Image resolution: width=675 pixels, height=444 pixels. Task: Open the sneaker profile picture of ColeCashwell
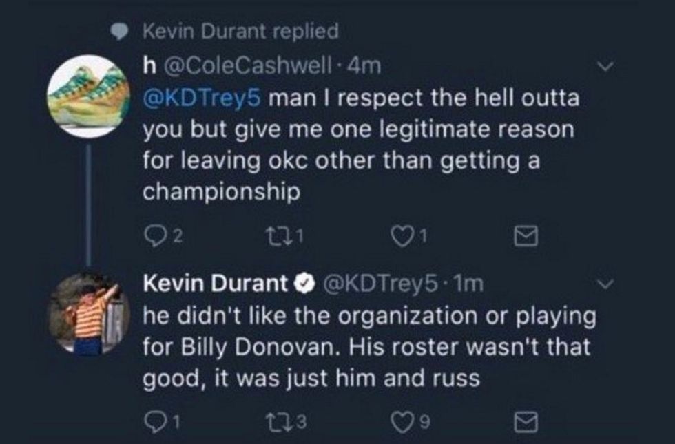tap(87, 96)
